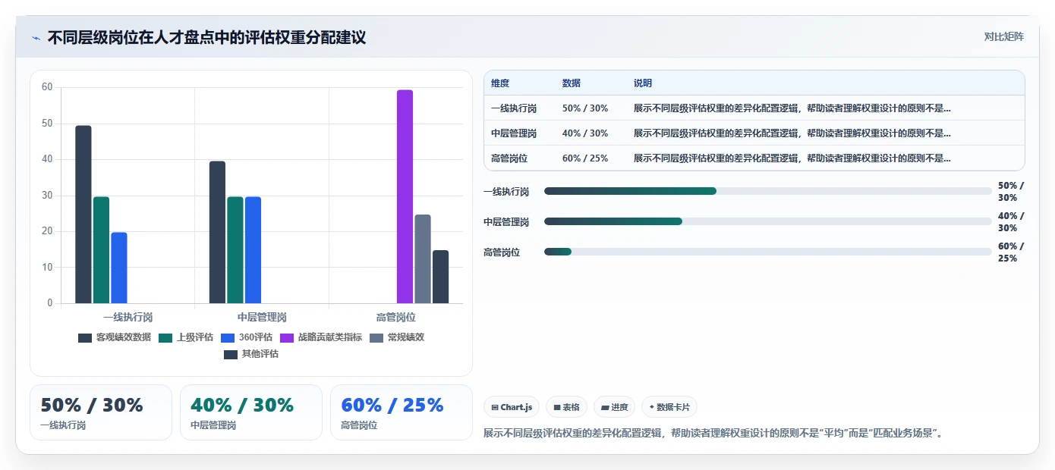Image resolution: width=1055 pixels, height=470 pixels.
Task: Click the blue 360评估 bar for 中层管理岗
Action: [253, 250]
